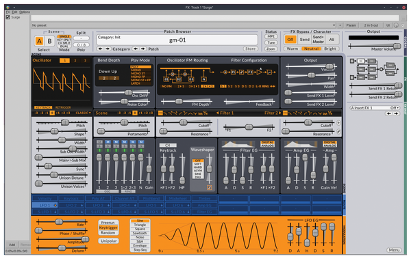
Task: Click the Filter 1 Cutoff slider
Action: [186, 122]
